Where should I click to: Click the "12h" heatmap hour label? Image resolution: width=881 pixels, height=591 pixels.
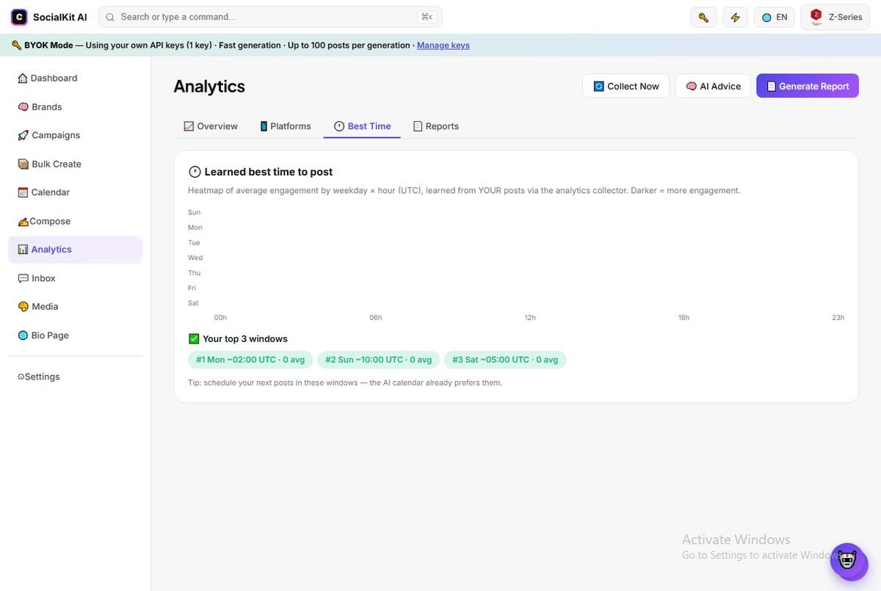530,318
